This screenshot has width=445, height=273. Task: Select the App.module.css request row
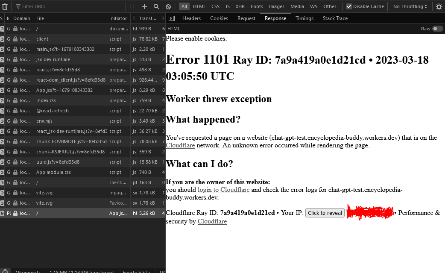point(82,172)
